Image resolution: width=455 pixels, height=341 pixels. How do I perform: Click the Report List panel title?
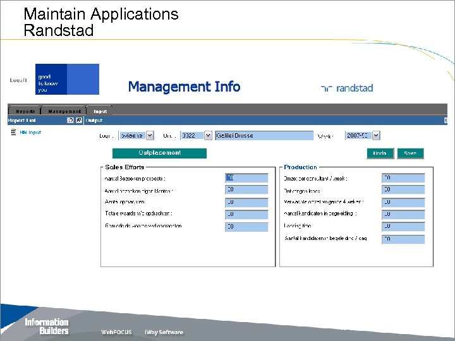(21, 121)
